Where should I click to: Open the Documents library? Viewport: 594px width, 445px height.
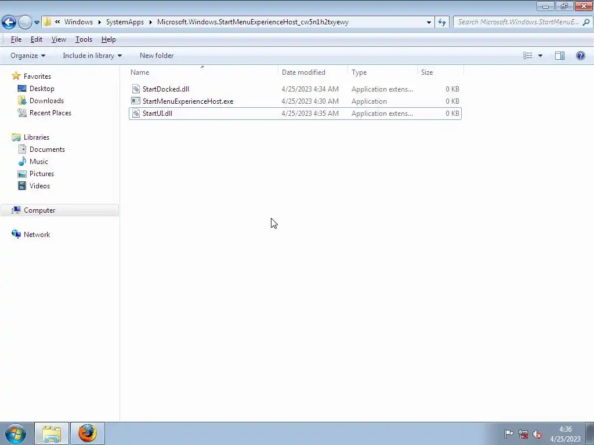[47, 149]
